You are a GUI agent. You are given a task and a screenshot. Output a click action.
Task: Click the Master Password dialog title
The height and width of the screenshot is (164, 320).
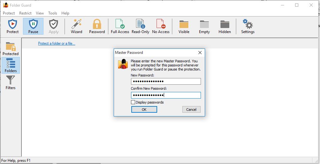129,53
